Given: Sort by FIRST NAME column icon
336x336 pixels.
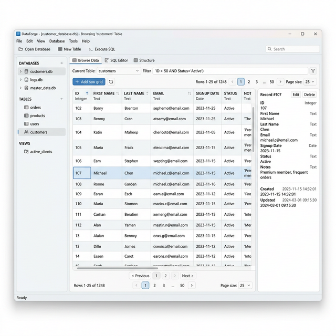Looking at the screenshot, I should (118, 93).
